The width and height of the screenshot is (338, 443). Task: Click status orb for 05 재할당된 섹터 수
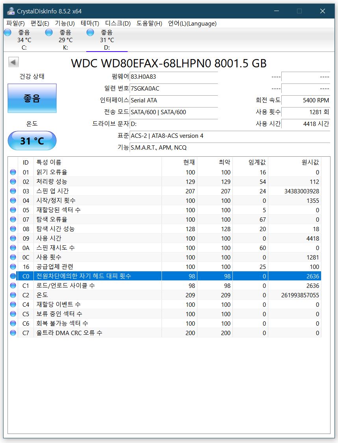point(13,210)
